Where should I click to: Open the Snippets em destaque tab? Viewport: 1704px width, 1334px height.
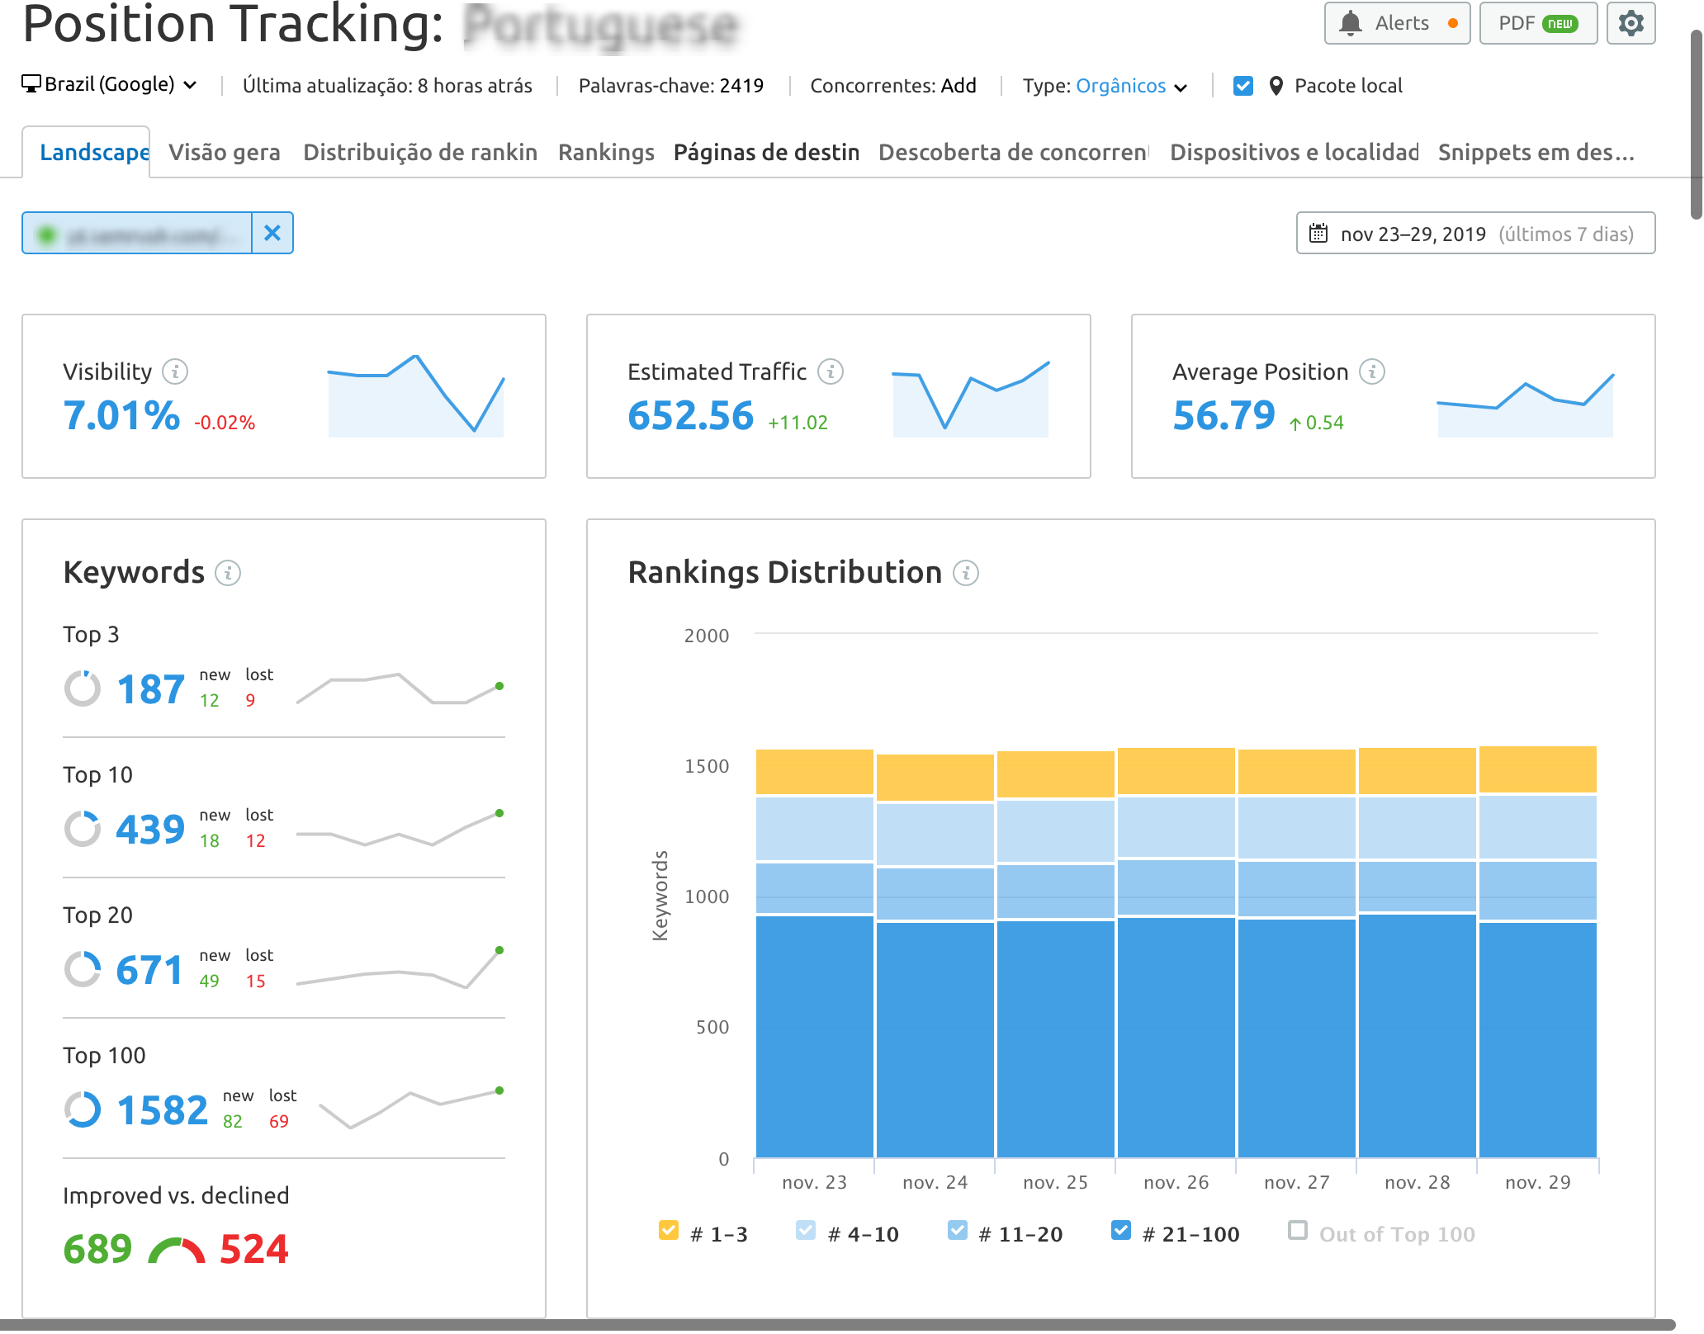tap(1536, 152)
